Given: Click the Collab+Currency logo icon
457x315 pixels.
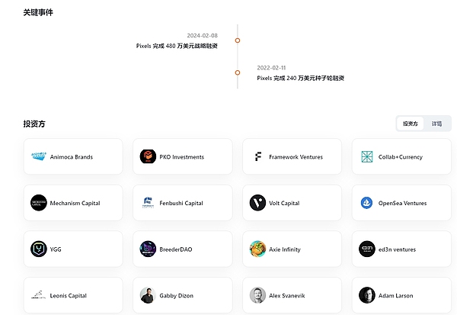Looking at the screenshot, I should pyautogui.click(x=367, y=157).
